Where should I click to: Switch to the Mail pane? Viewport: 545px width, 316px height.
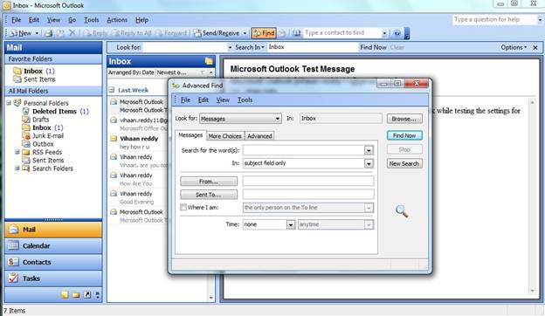tap(53, 230)
